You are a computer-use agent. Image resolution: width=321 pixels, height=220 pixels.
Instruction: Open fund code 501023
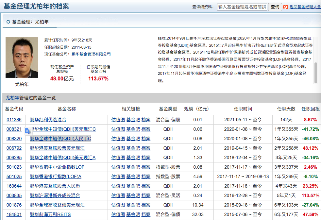(x=14, y=167)
